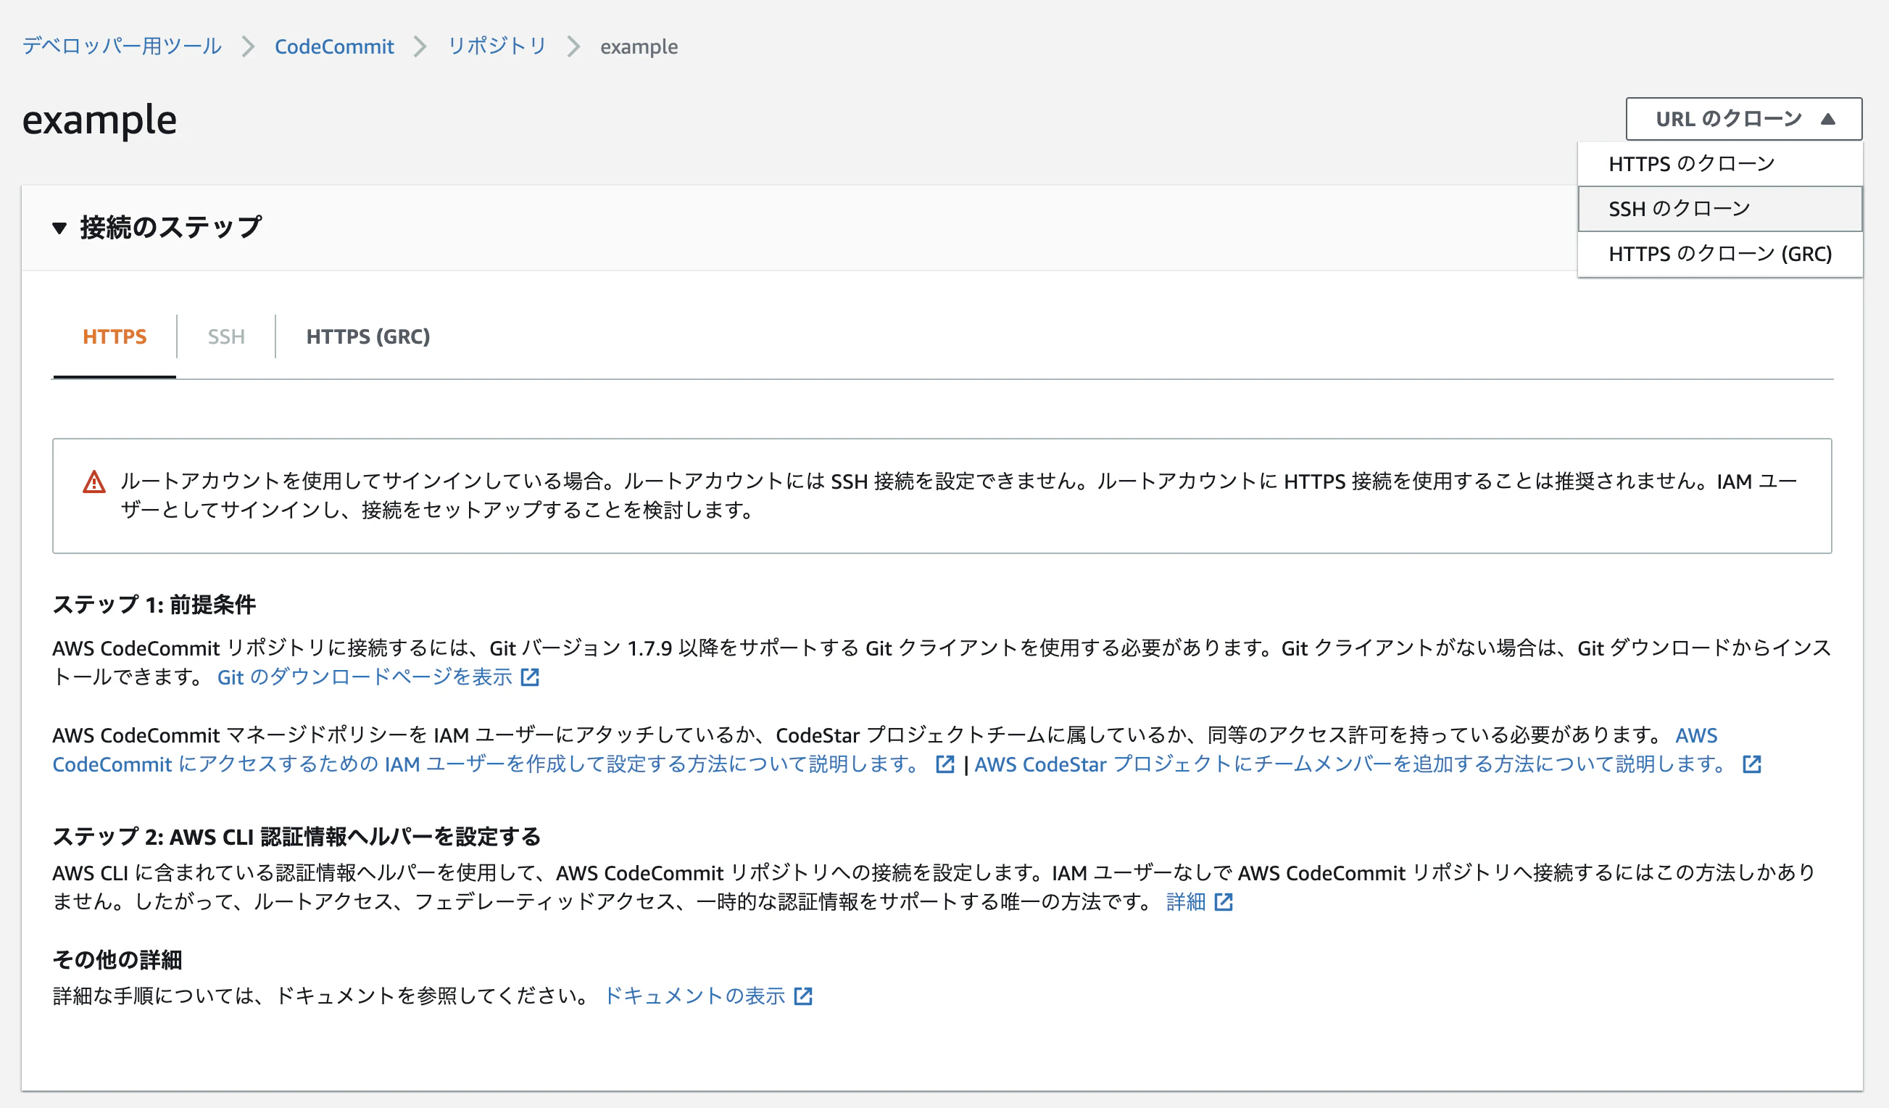This screenshot has width=1889, height=1108.
Task: Open the 詳細 link in step 2
Action: coord(1186,902)
